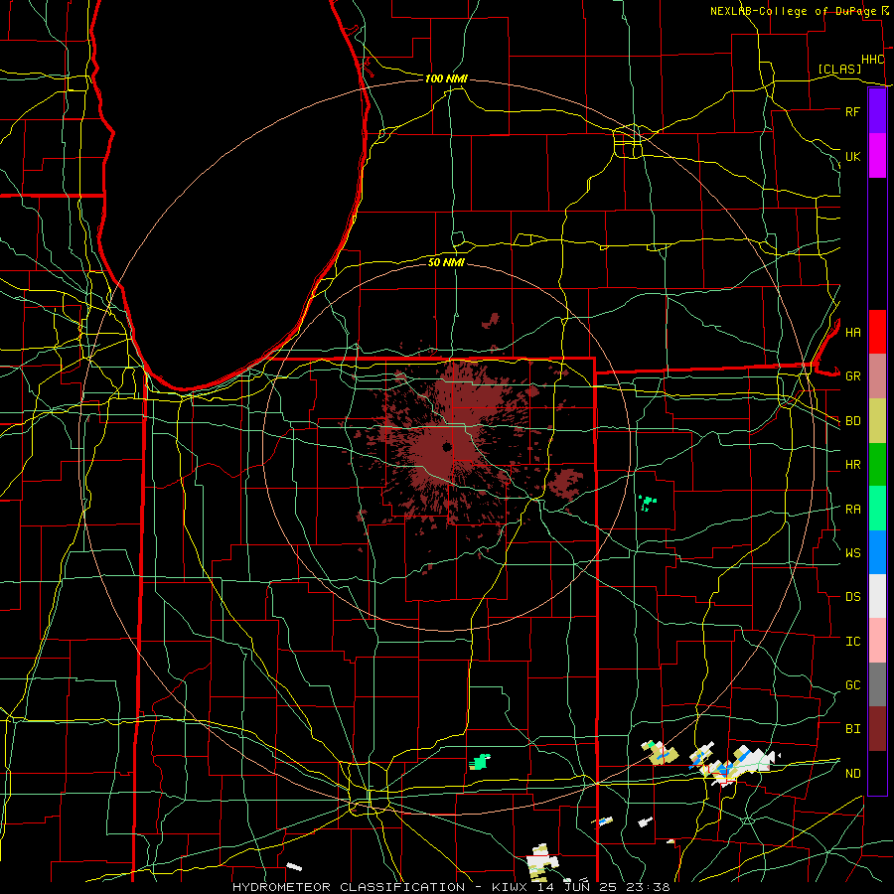
Task: Click the "WS" legend label
Action: 852,553
